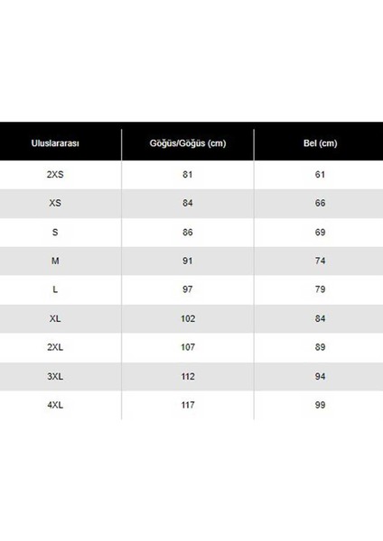Screen dimensions: 383x541
Task: Click the XL size label
Action: (55, 318)
